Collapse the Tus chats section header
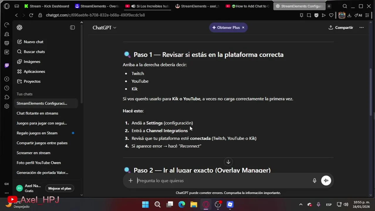The width and height of the screenshot is (375, 211). pyautogui.click(x=25, y=94)
